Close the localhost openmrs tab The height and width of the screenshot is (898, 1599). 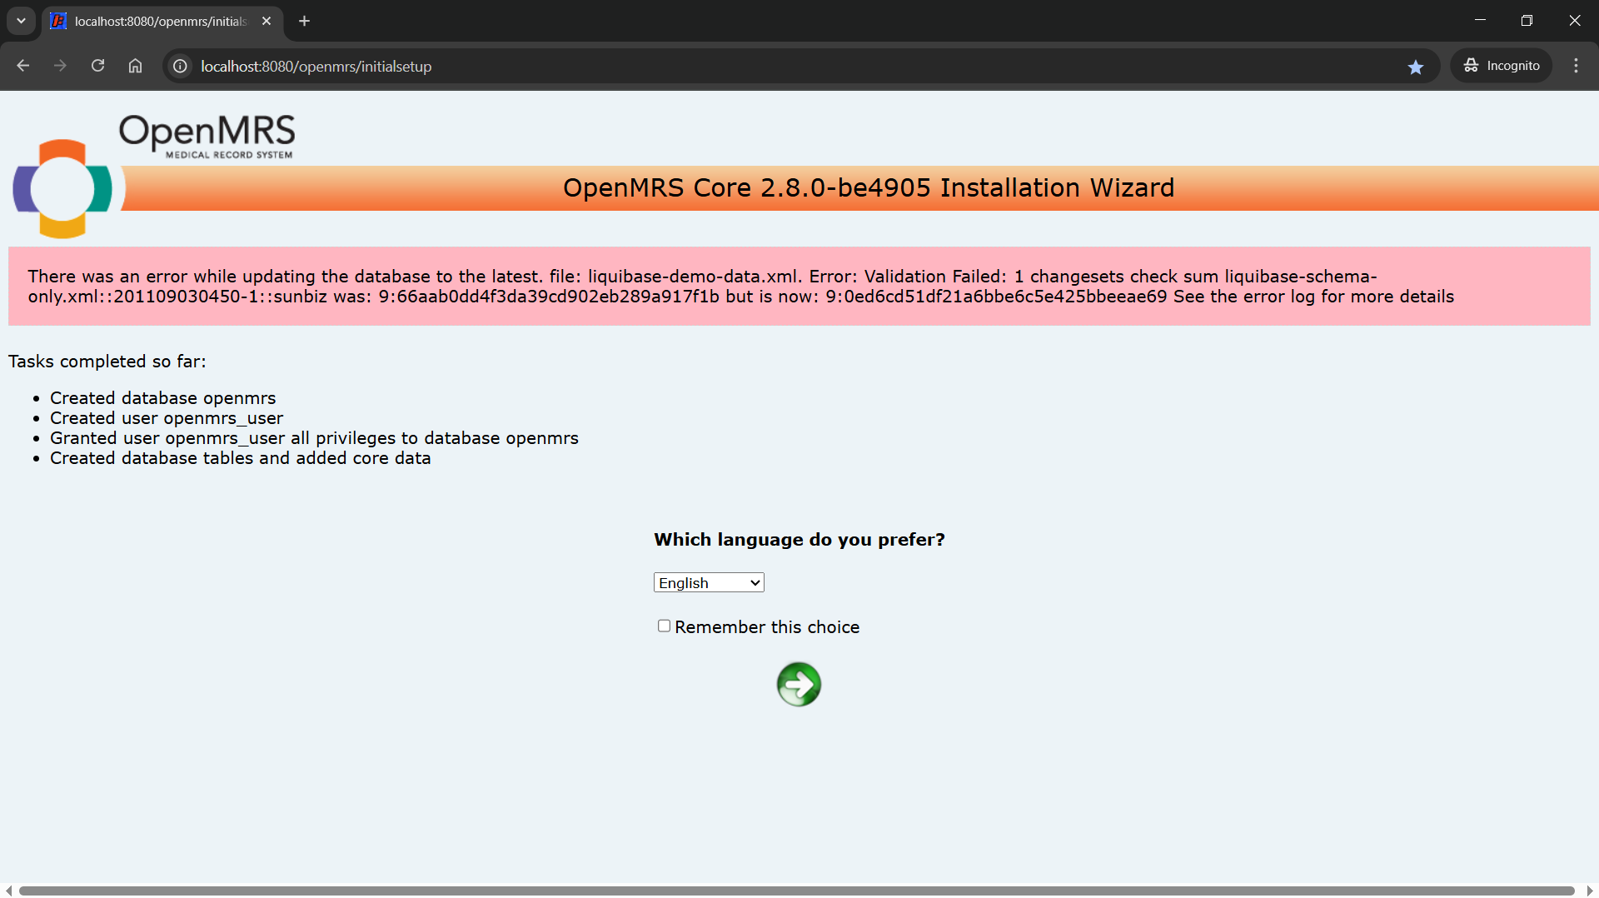coord(266,21)
